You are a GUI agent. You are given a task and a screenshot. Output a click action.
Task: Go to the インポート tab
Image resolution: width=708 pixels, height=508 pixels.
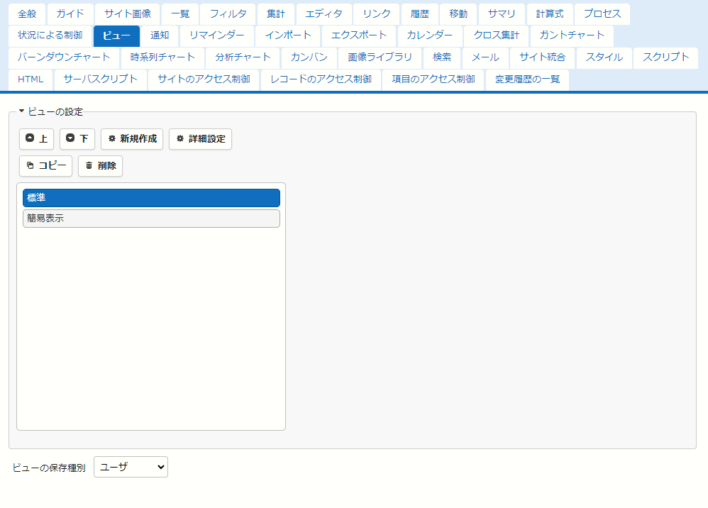coord(287,35)
